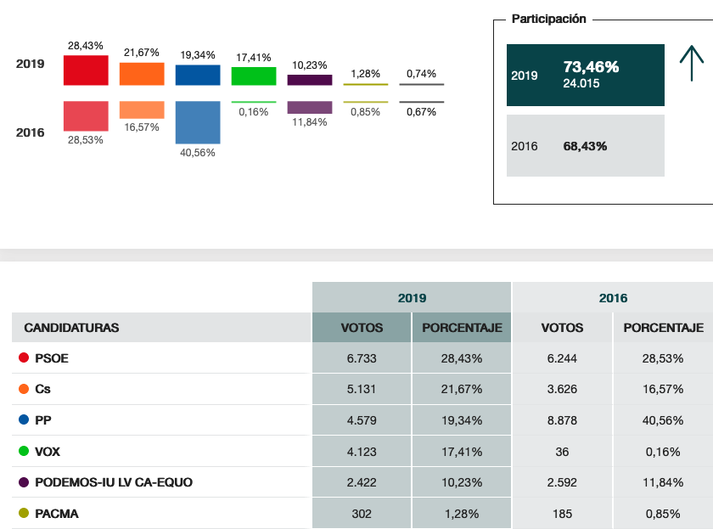Click the 0,74% chart label
Screen dimensions: 713x529
(x=421, y=74)
